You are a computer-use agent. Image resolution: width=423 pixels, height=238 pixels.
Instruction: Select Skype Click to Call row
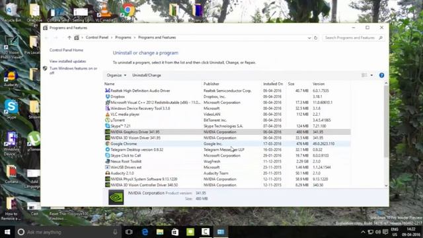(x=227, y=156)
